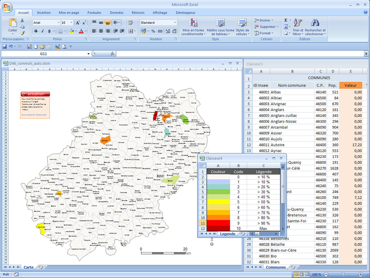Switch to Normal view in the status bar

coord(296,274)
